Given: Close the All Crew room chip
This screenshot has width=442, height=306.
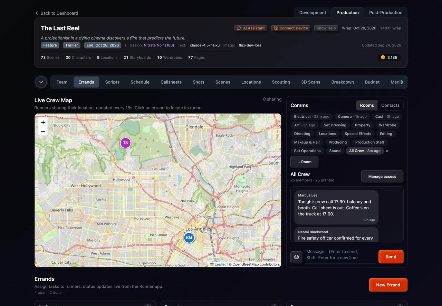Looking at the screenshot, I should coord(387,151).
